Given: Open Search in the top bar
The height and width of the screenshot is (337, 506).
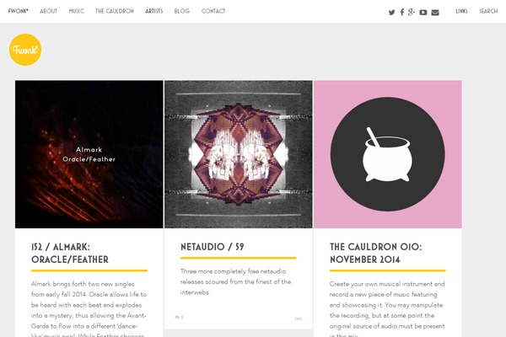Looking at the screenshot, I should [x=488, y=11].
